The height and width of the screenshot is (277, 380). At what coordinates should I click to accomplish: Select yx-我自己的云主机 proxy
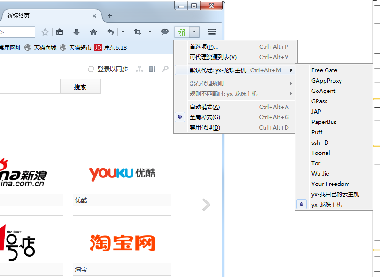pyautogui.click(x=334, y=194)
